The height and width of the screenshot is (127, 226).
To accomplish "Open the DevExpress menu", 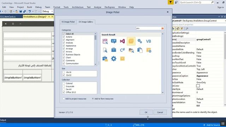I will pos(109,7).
